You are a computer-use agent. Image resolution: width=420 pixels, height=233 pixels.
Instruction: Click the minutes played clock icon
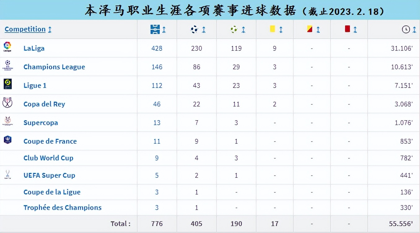point(406,29)
